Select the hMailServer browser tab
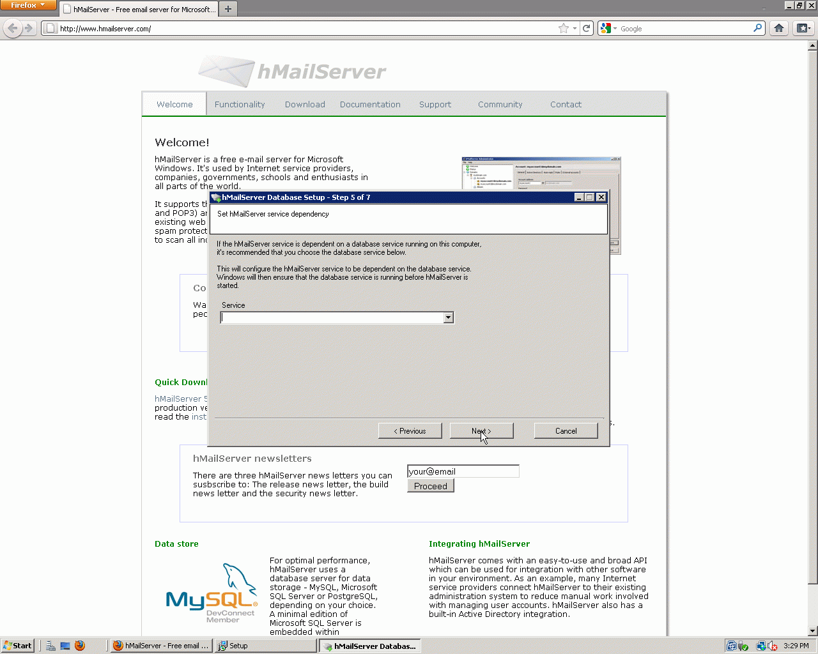This screenshot has width=818, height=654. pyautogui.click(x=139, y=10)
